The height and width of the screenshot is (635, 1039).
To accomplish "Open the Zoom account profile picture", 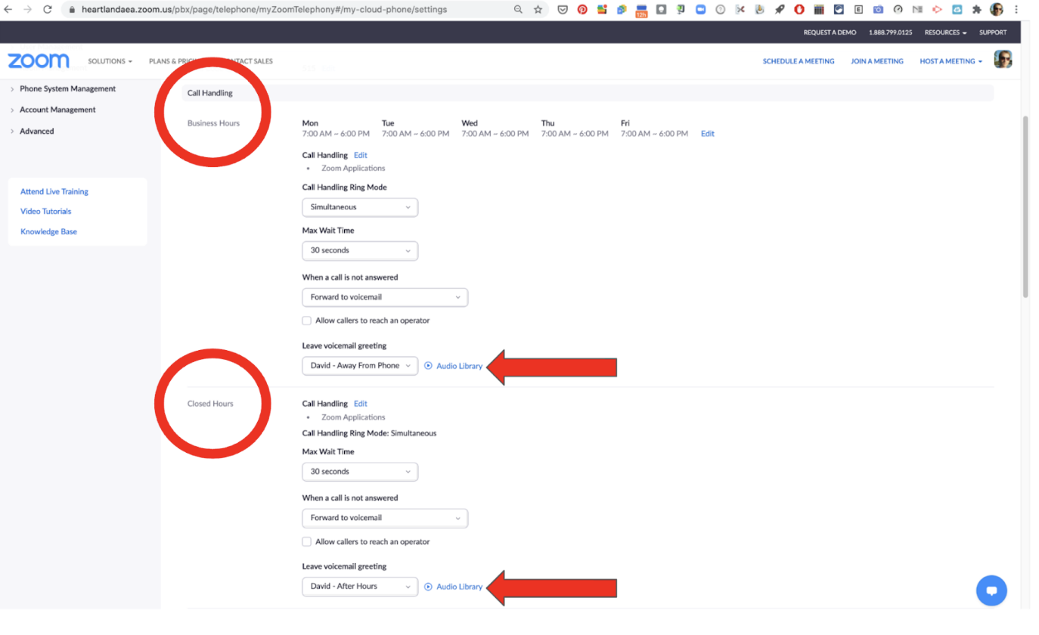I will (1003, 60).
